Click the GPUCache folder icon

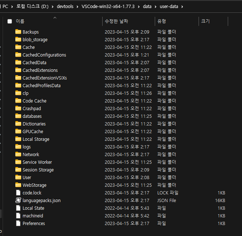click(18, 131)
